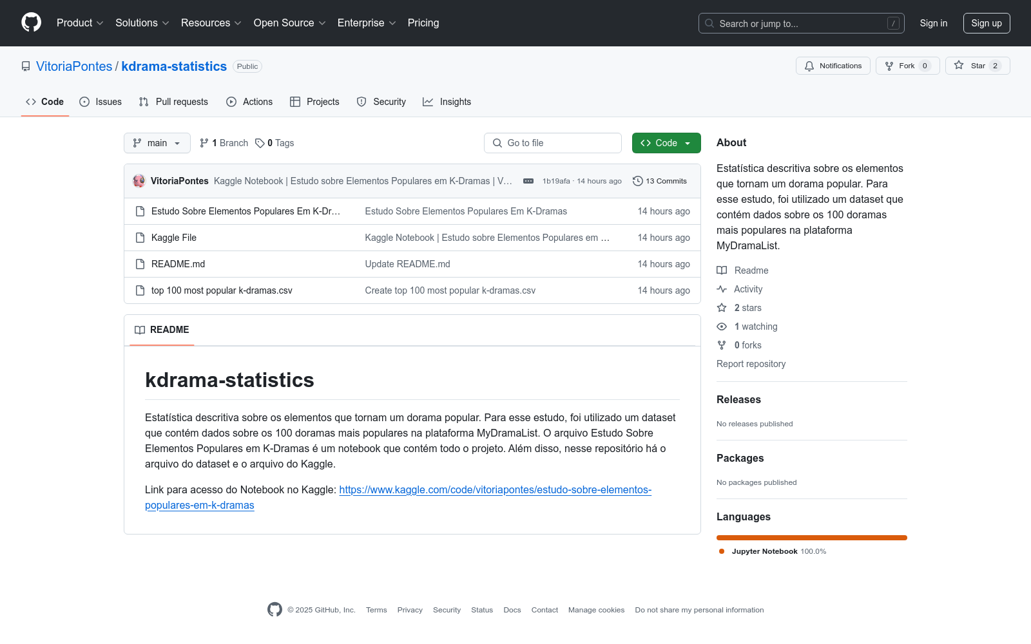
Task: Click the branch icon beside 1 Branch
Action: [204, 143]
